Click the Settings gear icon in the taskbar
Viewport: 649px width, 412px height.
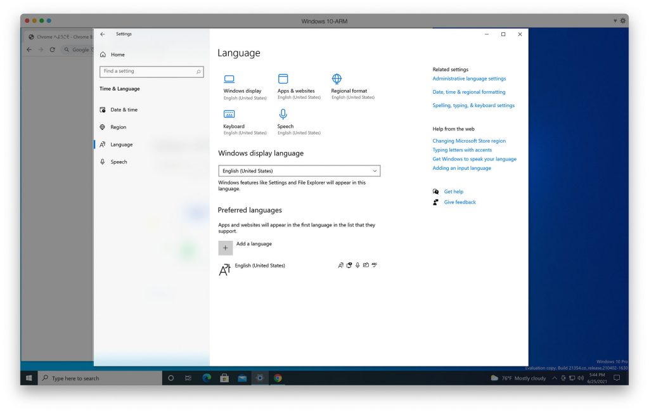(260, 378)
